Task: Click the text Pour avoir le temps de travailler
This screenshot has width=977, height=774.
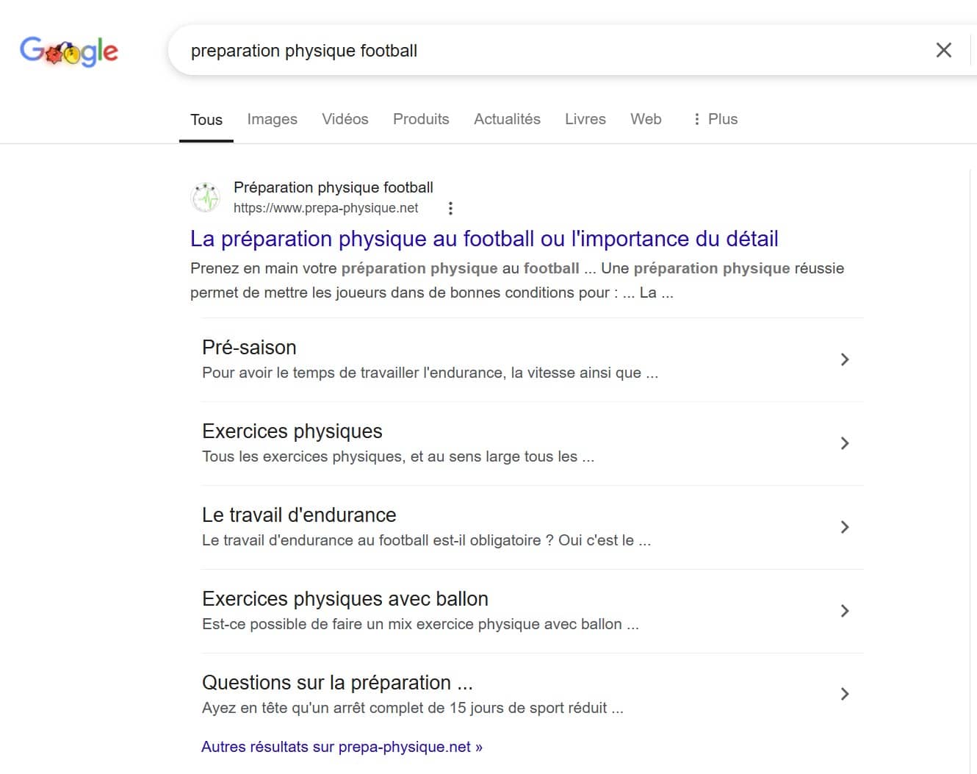Action: point(430,373)
